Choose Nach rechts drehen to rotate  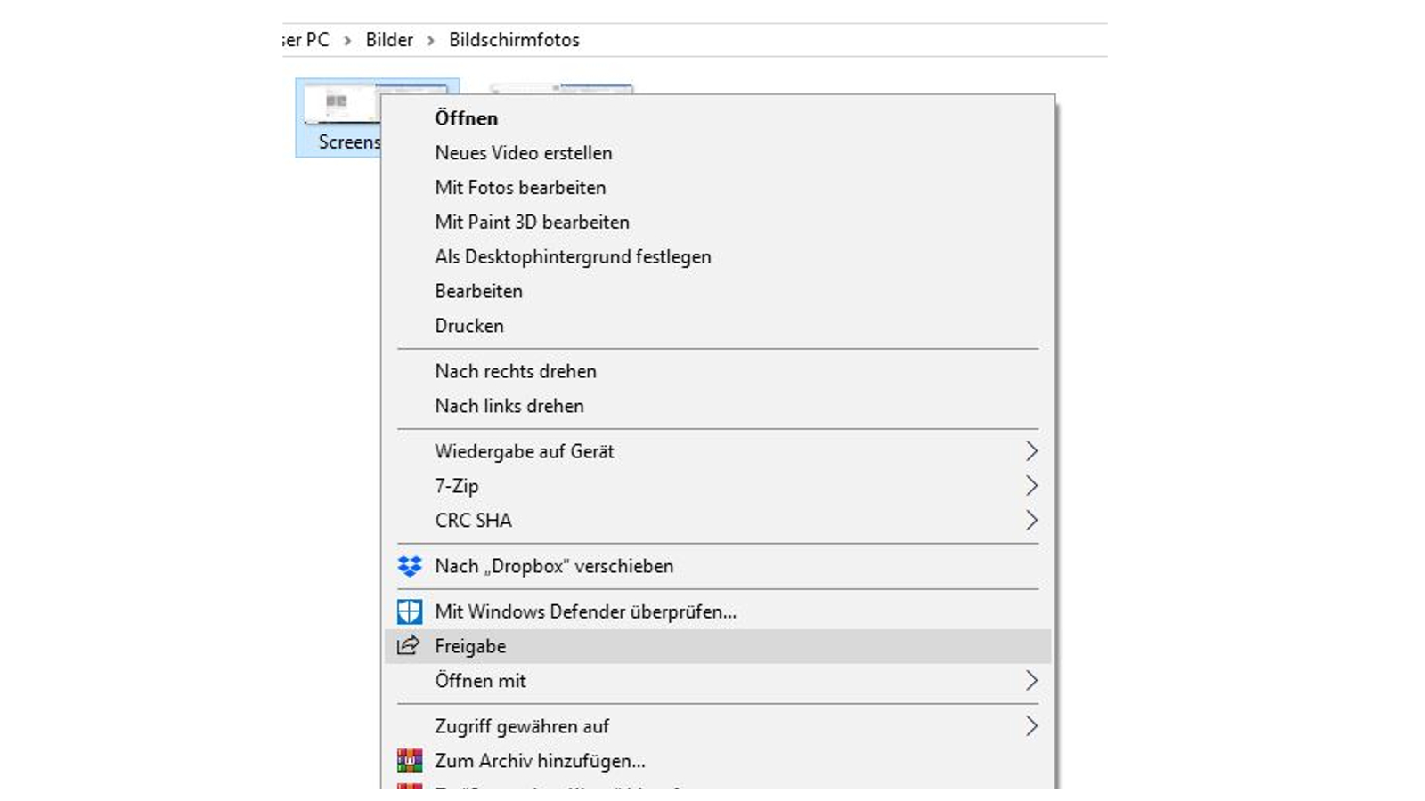coord(515,371)
